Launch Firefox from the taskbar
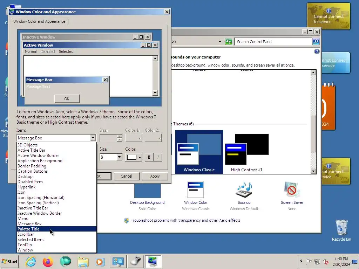 [48, 261]
